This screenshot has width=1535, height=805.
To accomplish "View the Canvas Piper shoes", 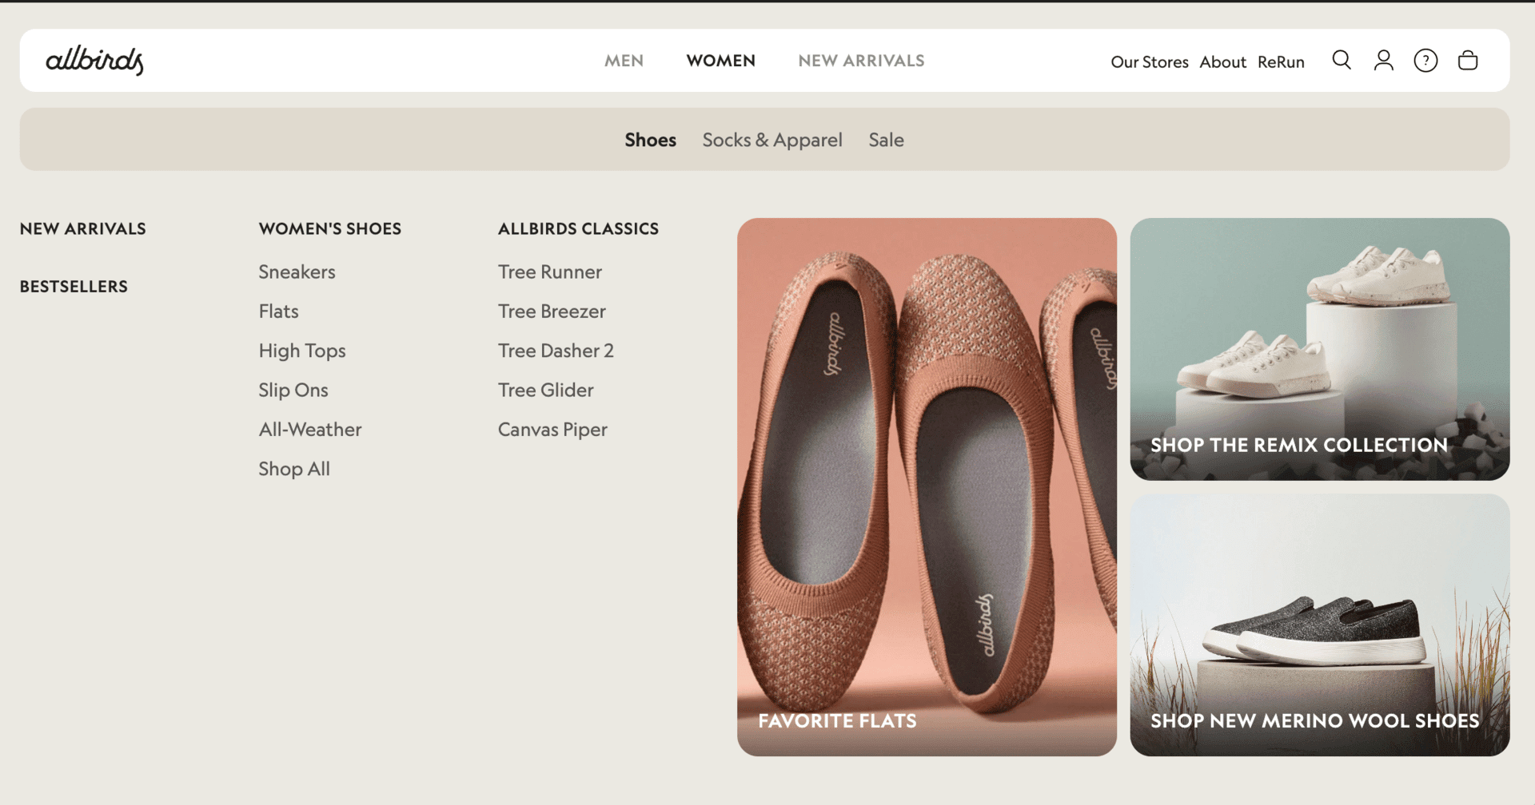I will [552, 429].
